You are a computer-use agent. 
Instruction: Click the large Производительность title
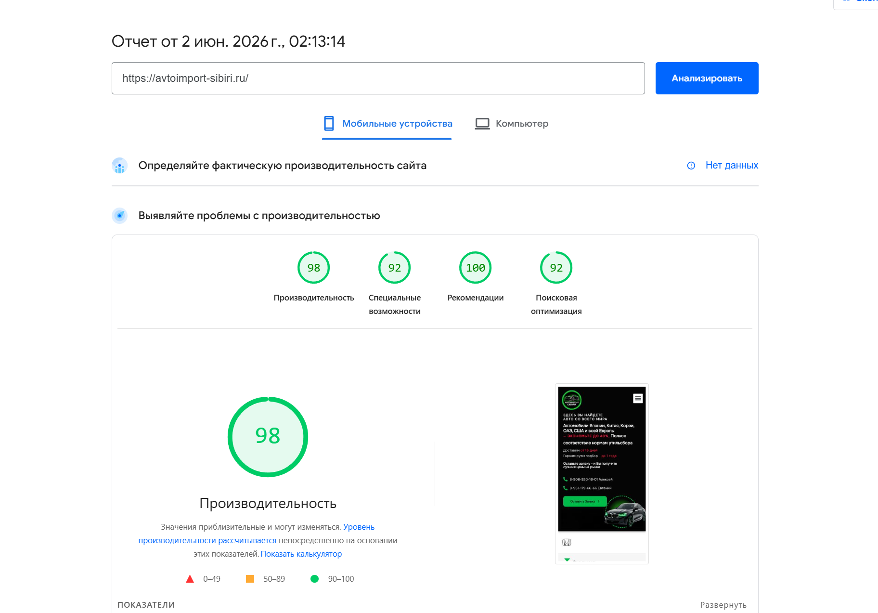(268, 503)
